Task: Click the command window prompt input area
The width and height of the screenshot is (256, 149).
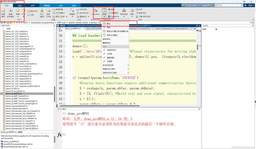Action: (131, 134)
